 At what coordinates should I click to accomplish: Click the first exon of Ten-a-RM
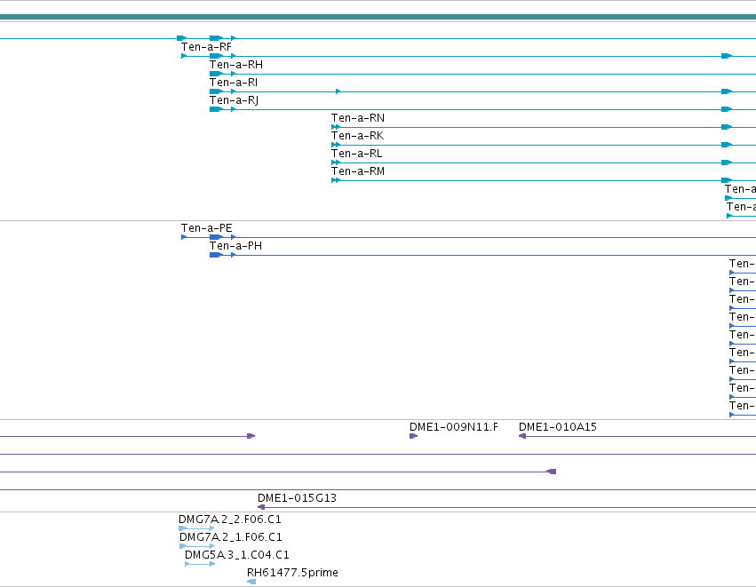coord(334,181)
